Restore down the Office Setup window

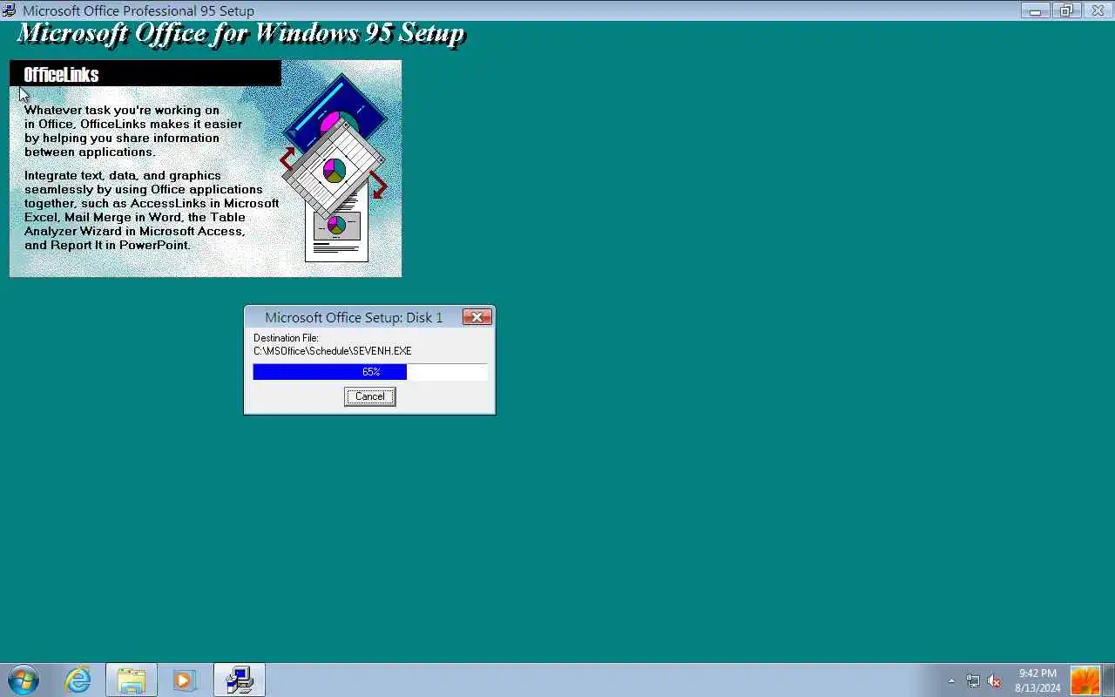coord(1065,10)
